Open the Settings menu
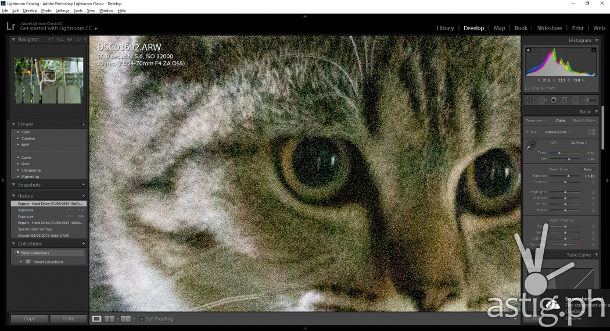 62,10
